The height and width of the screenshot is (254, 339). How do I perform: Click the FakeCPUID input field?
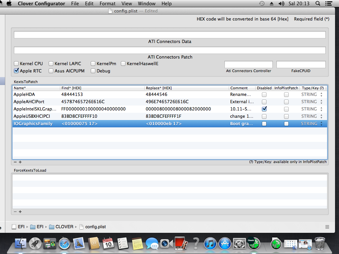pos(301,64)
